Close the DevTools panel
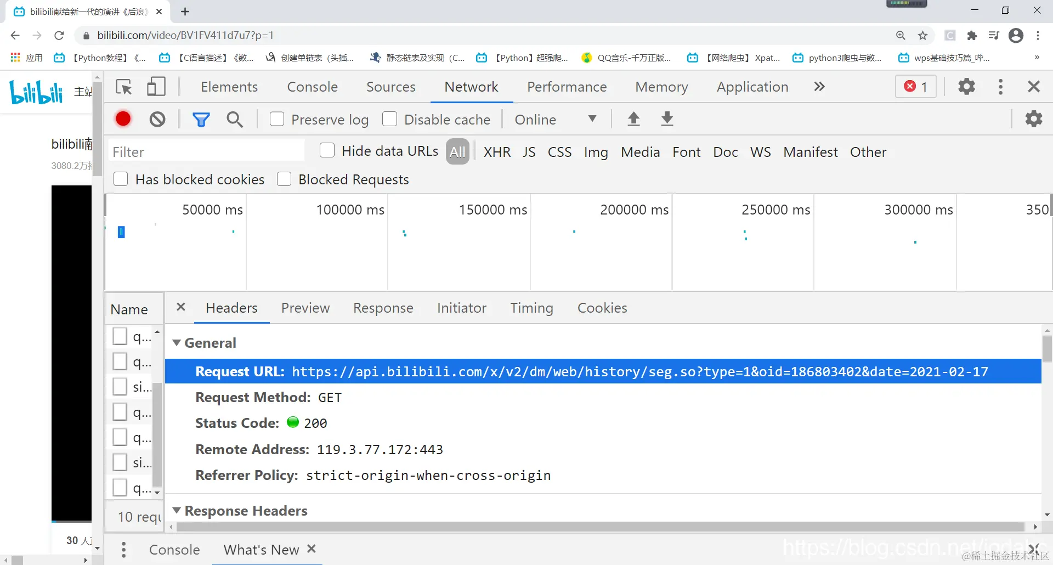Image resolution: width=1053 pixels, height=565 pixels. tap(1034, 87)
